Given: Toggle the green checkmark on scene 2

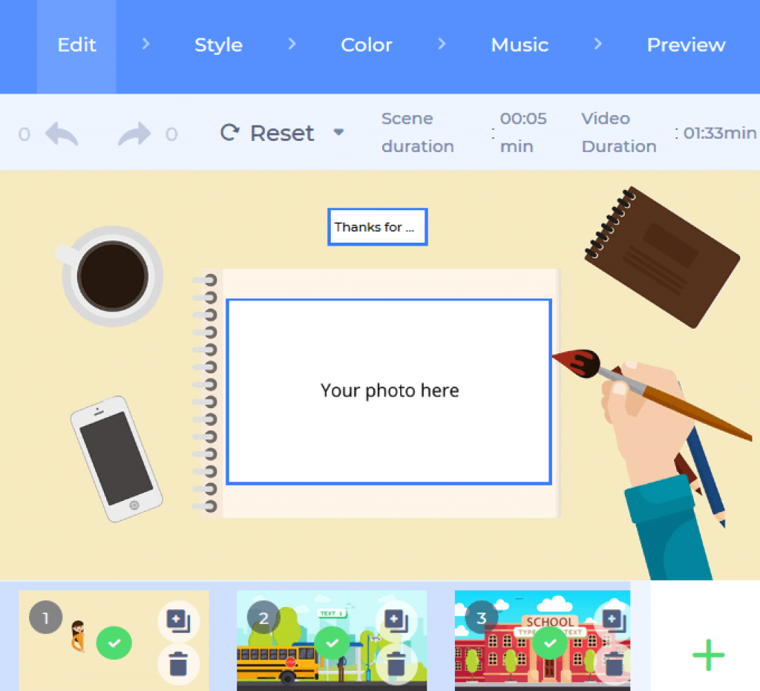Looking at the screenshot, I should [332, 643].
